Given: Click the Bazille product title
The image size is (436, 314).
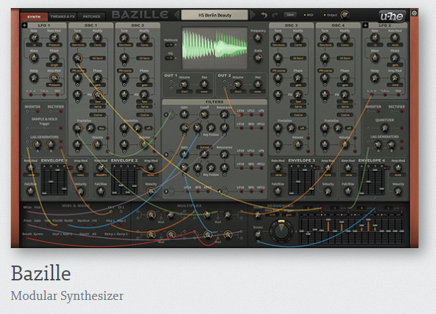Looking at the screenshot, I should 40,273.
